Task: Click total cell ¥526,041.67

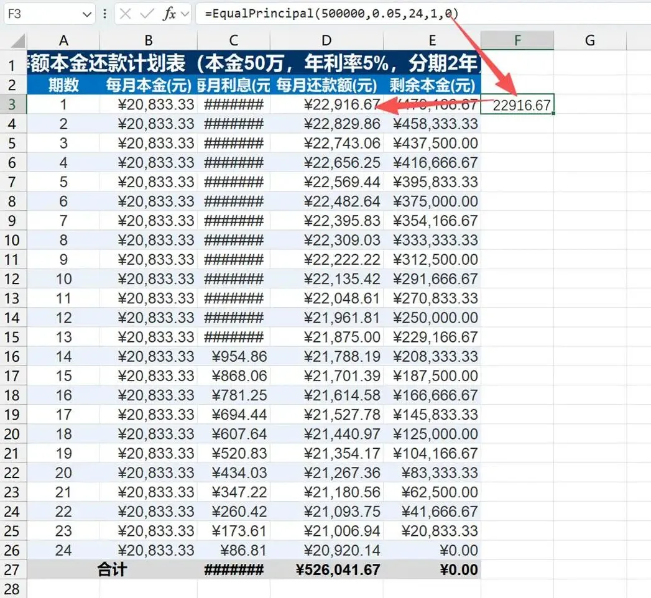Action: 326,570
